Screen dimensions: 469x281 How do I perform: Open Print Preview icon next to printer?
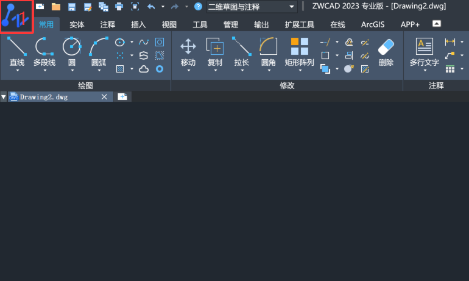coord(135,6)
